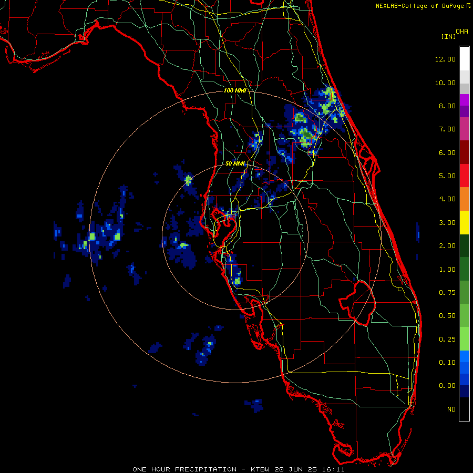Pick the pink color bar segment
The height and width of the screenshot is (473, 473).
tap(464, 129)
